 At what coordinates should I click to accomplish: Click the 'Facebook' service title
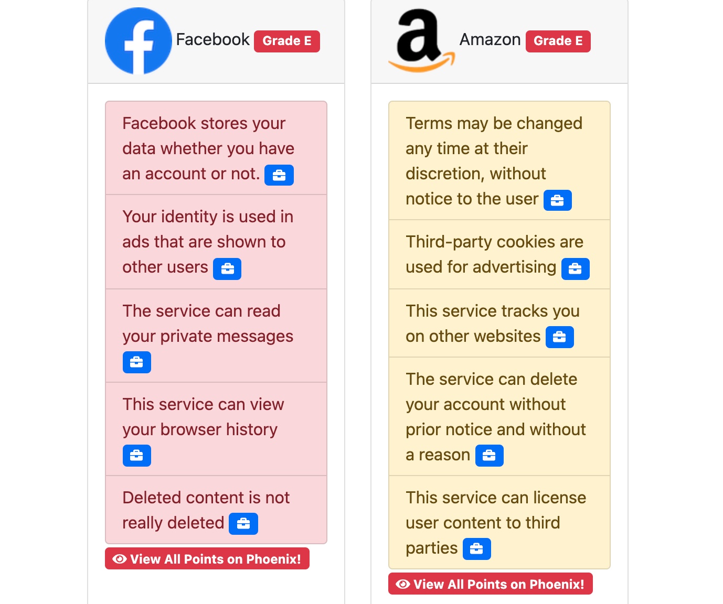coord(212,40)
